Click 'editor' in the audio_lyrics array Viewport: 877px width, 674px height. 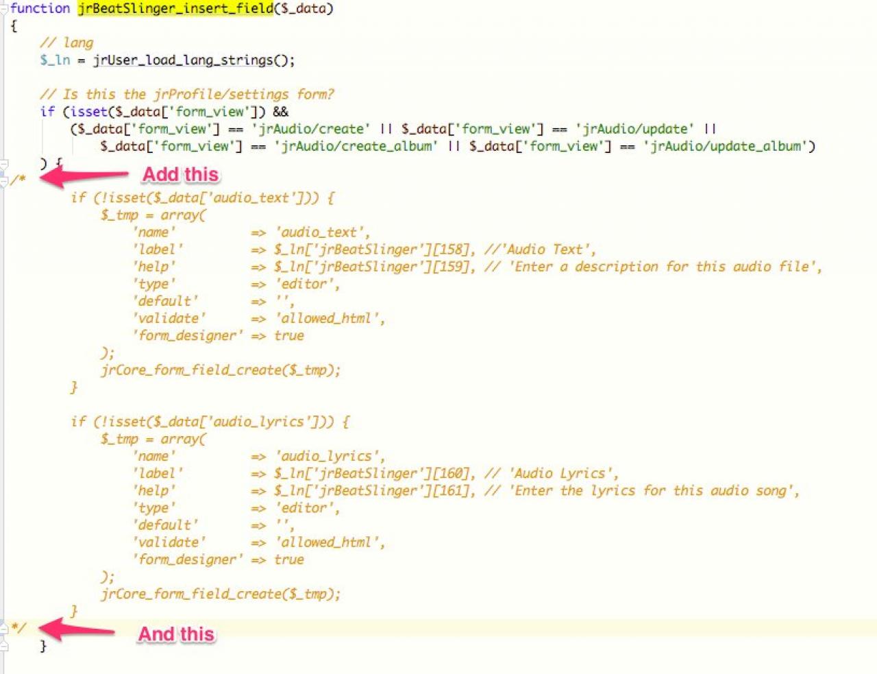[x=306, y=508]
